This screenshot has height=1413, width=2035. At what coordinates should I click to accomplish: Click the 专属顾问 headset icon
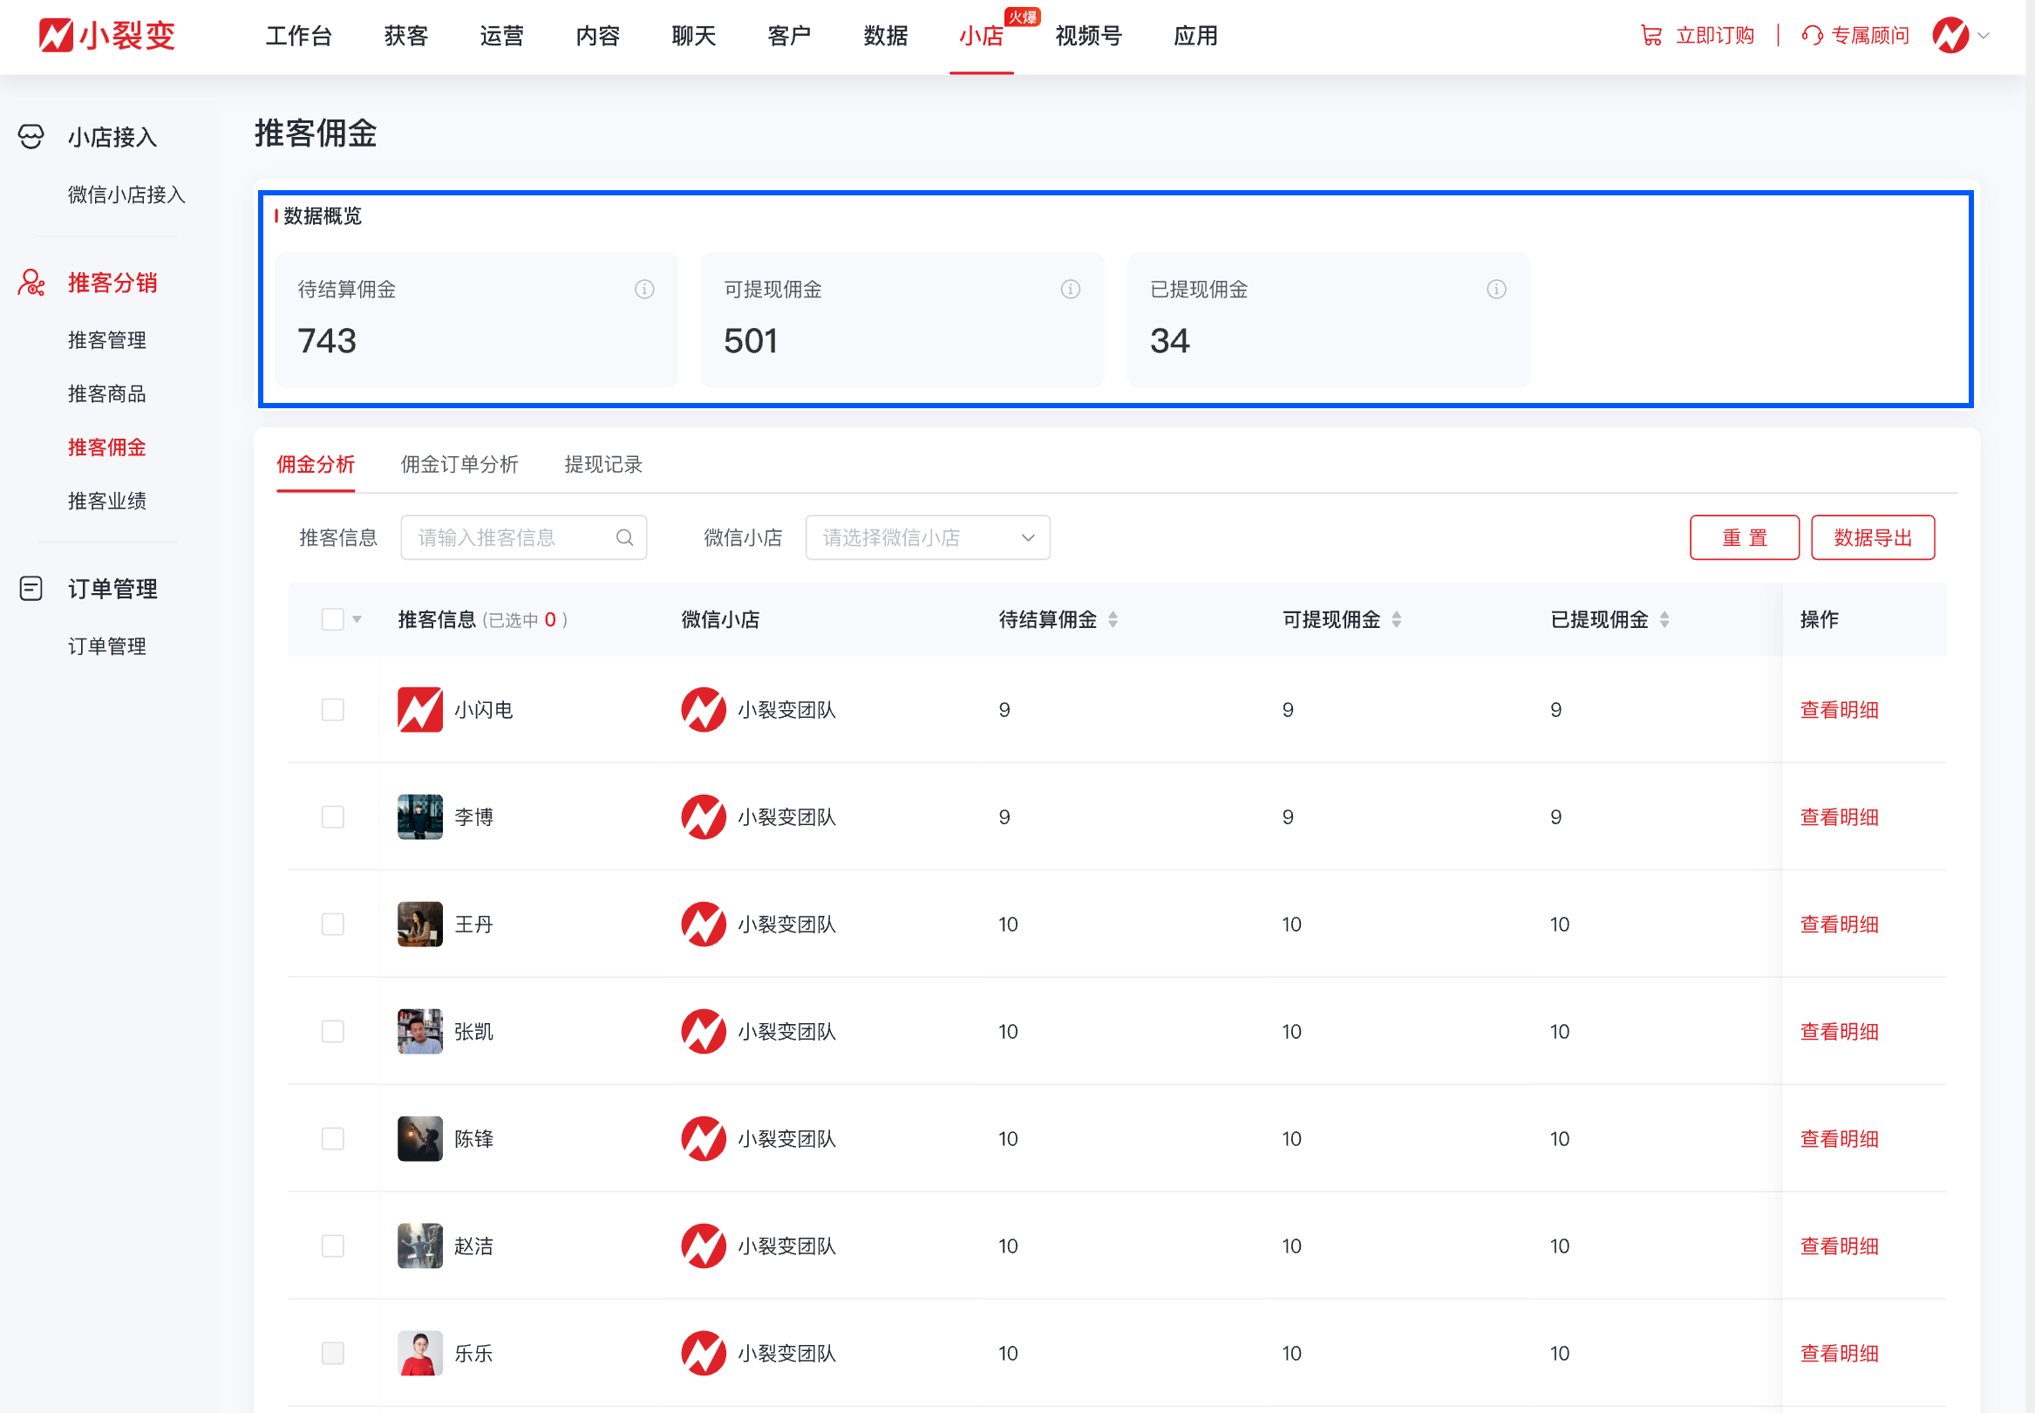click(1812, 36)
